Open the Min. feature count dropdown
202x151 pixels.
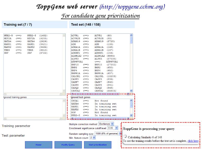[93, 138]
